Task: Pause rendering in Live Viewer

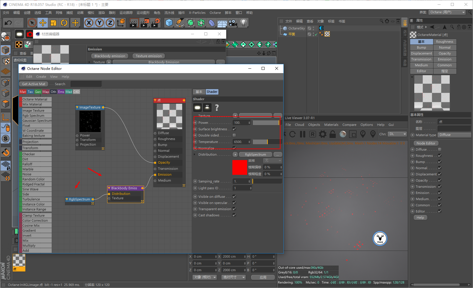Action: (x=303, y=134)
